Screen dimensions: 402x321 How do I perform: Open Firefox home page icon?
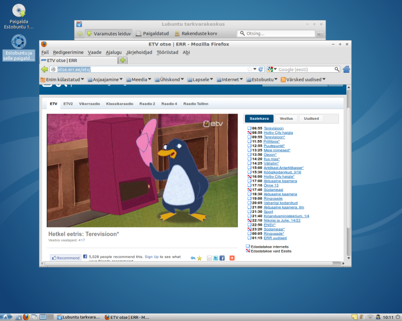346,69
